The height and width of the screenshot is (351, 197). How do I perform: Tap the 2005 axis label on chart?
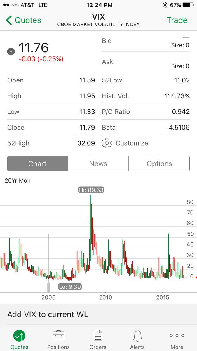(x=48, y=297)
